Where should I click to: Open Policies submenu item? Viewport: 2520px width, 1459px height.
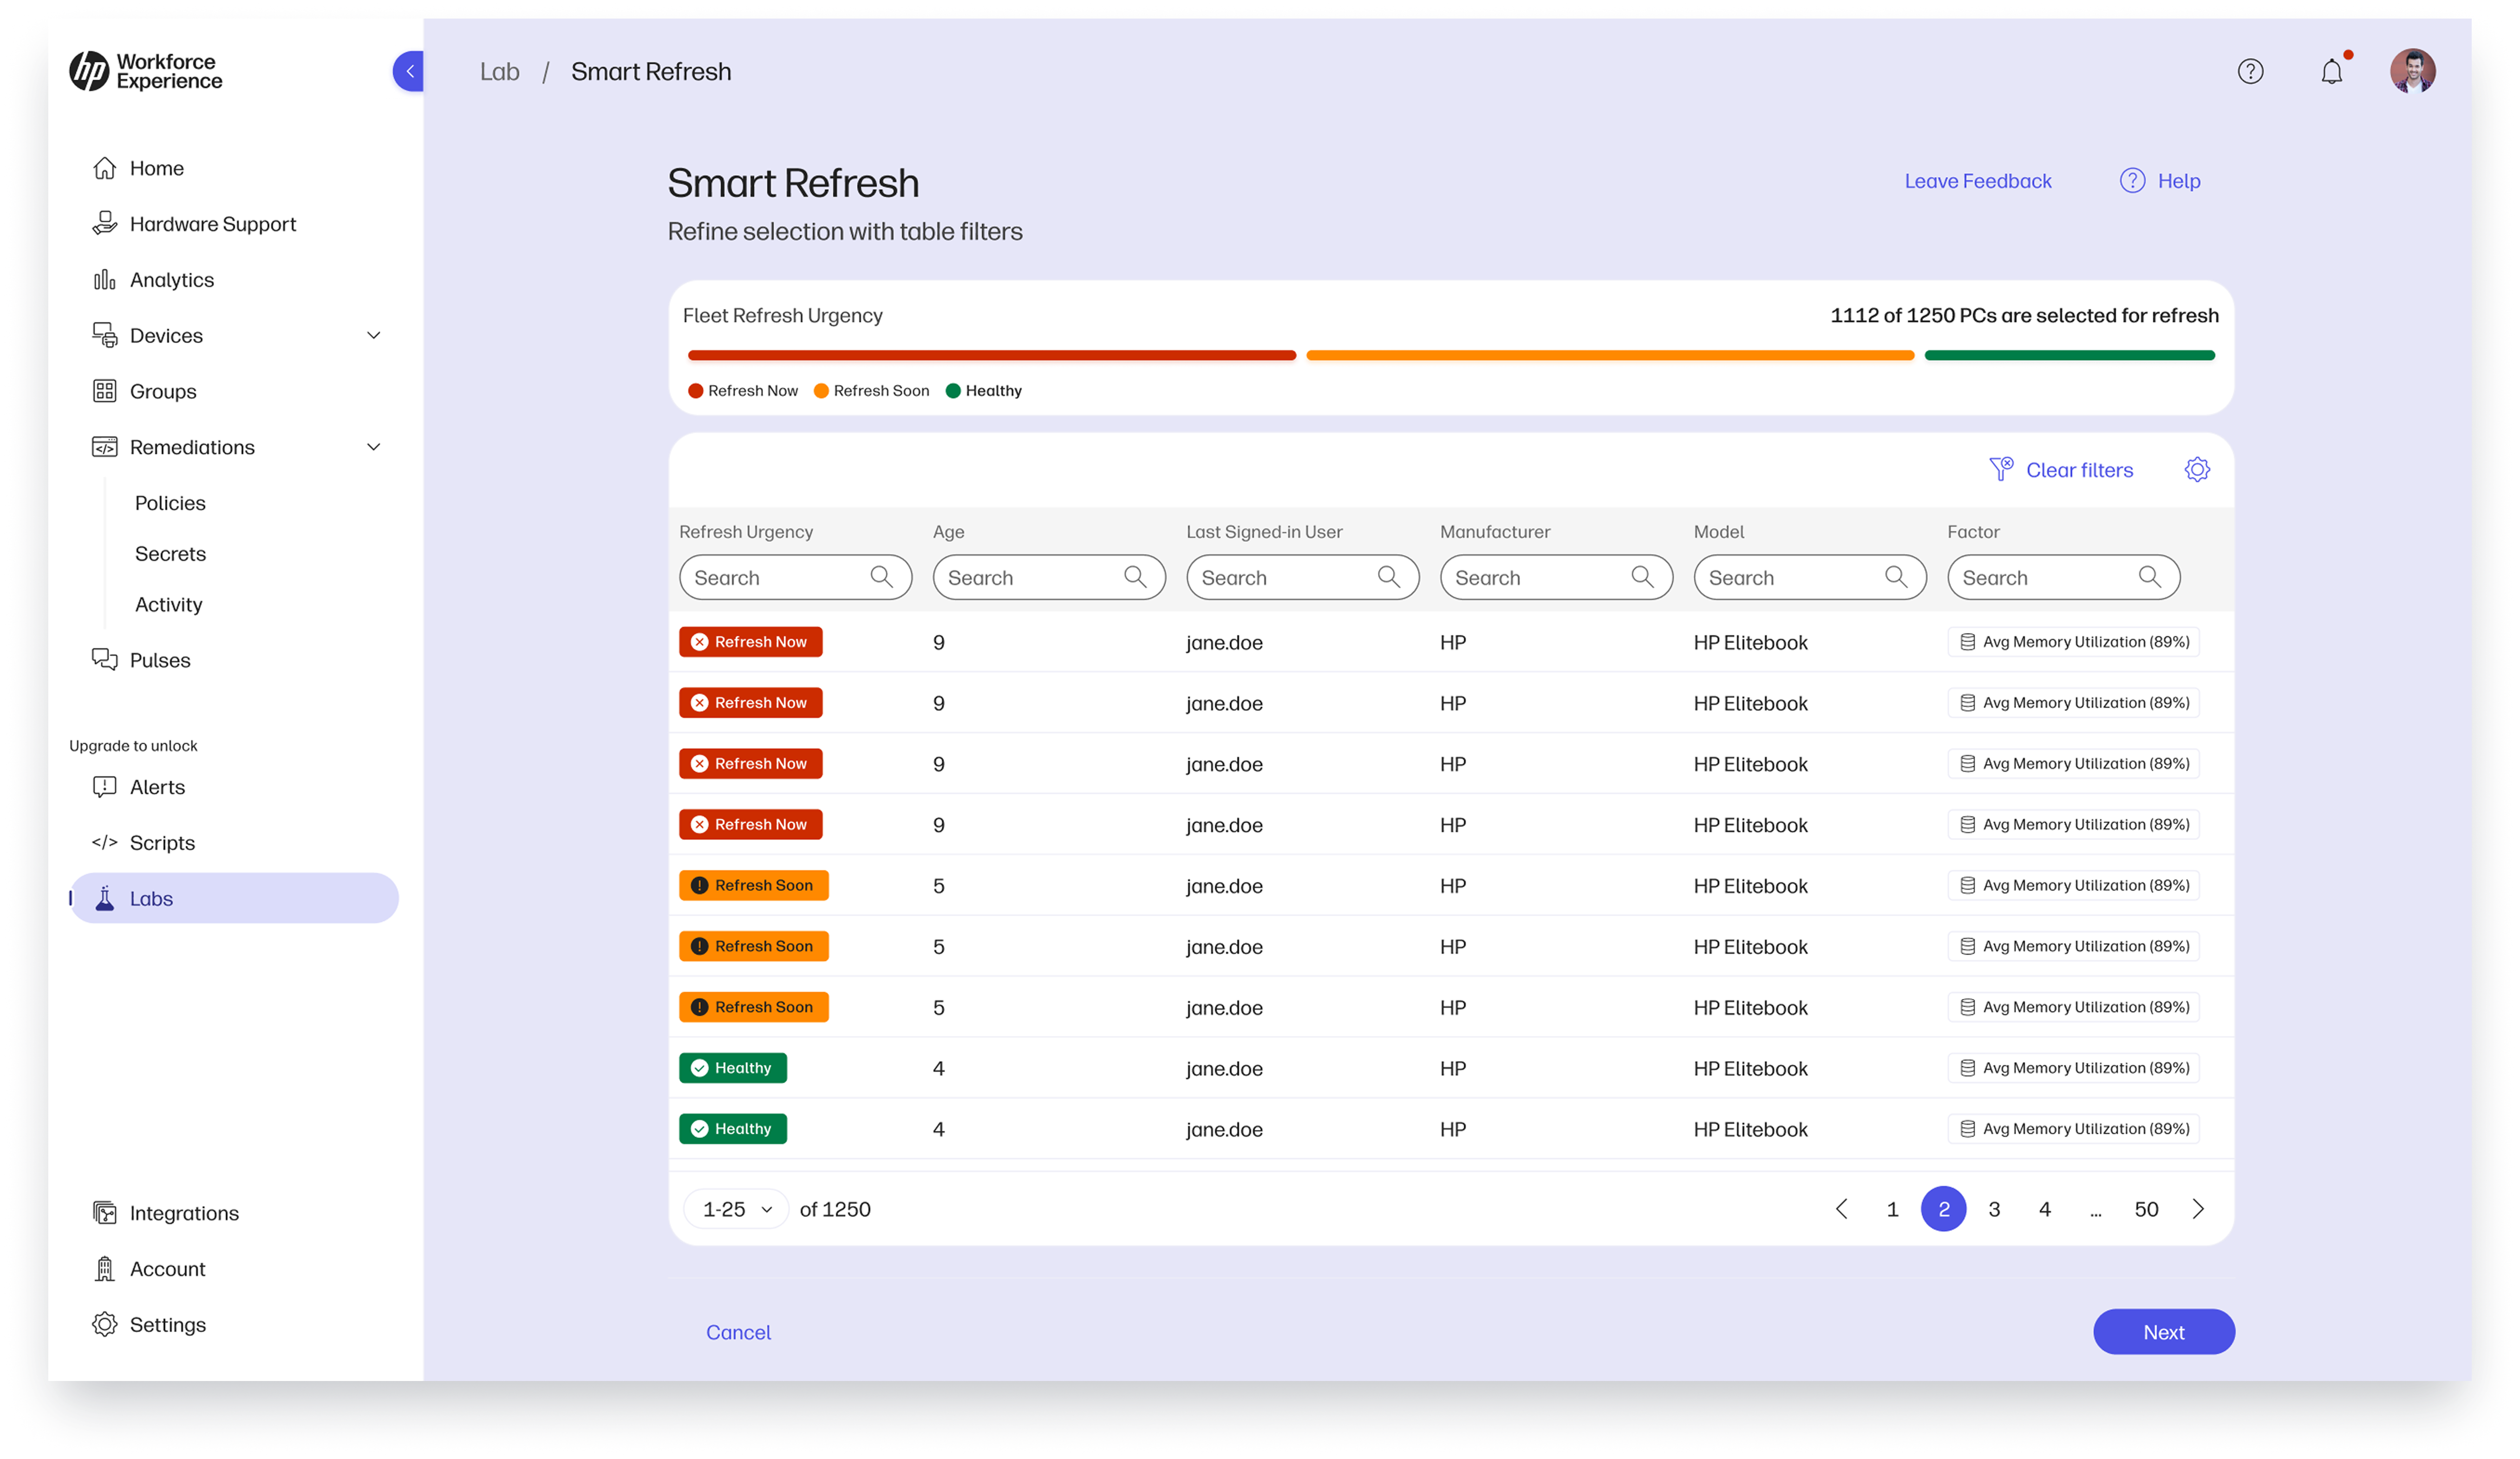click(170, 503)
